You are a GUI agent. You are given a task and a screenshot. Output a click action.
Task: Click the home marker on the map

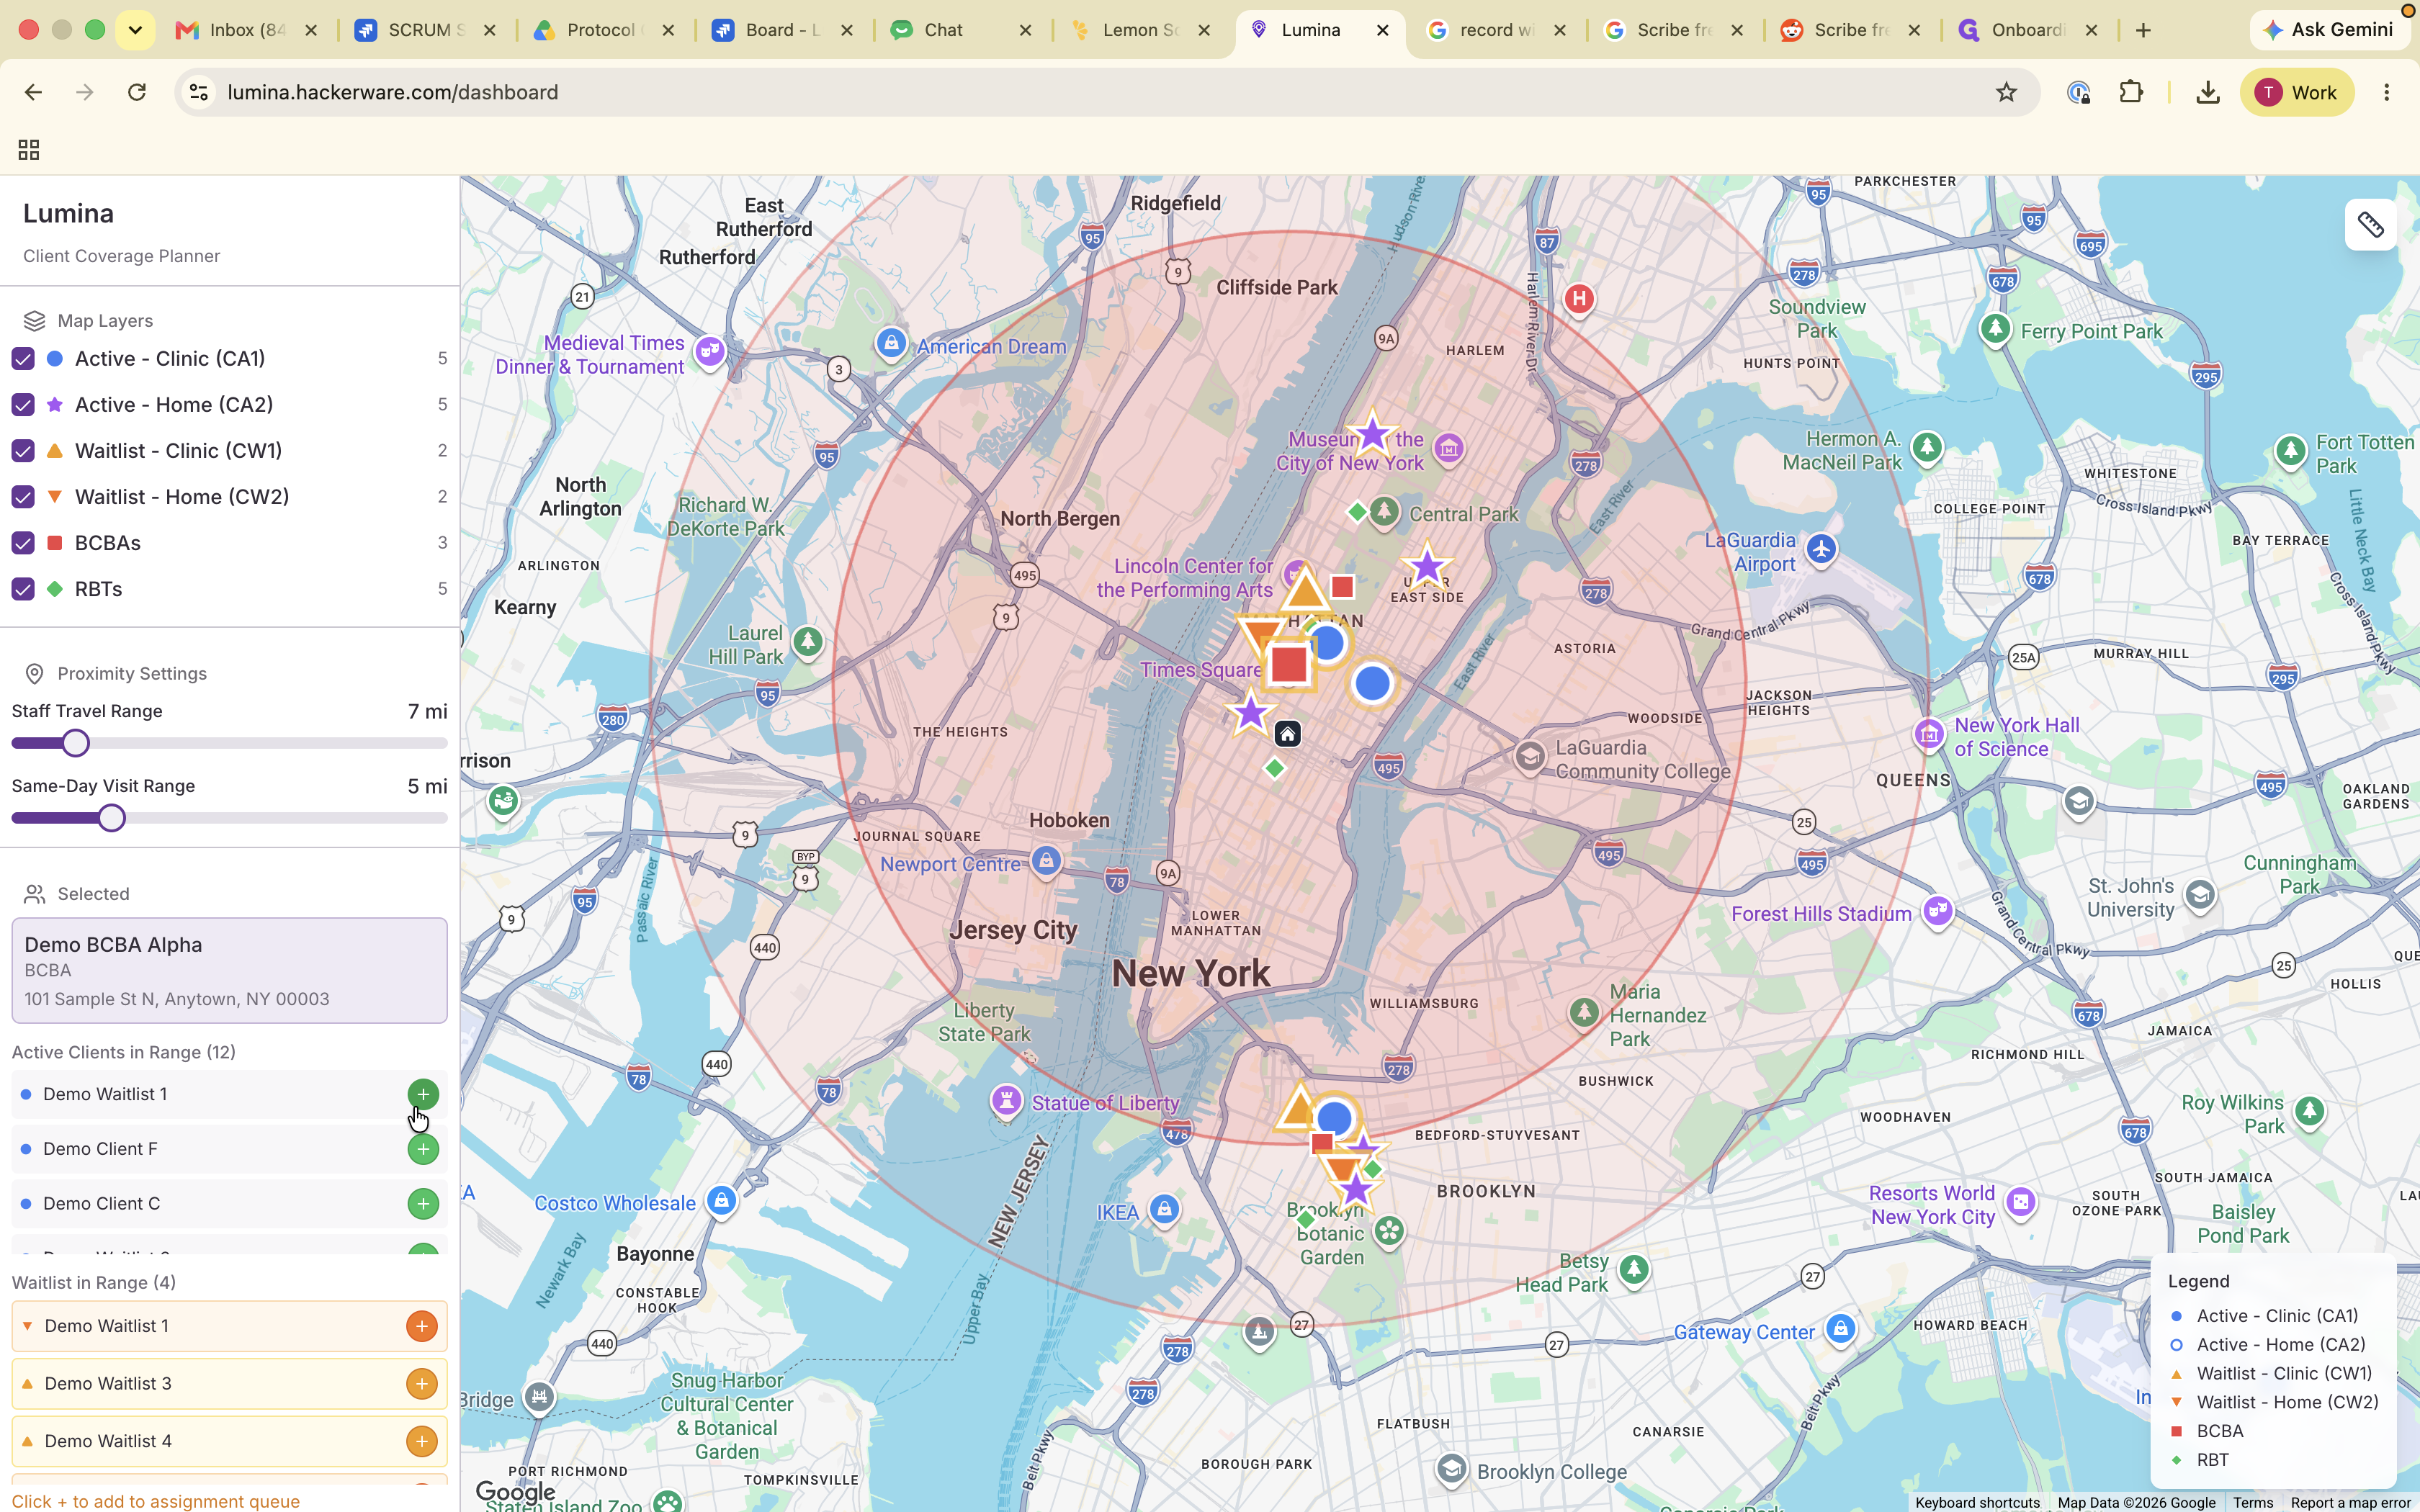1287,735
